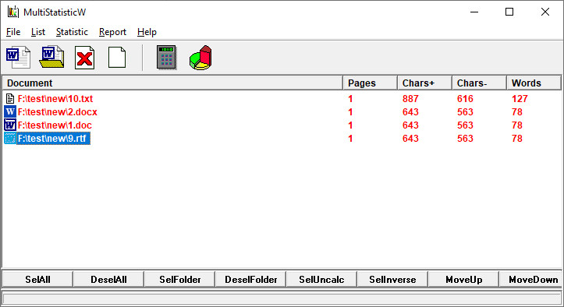This screenshot has height=307, width=564.
Task: Click the 563 Chars- value for 1.doc
Action: tap(465, 125)
